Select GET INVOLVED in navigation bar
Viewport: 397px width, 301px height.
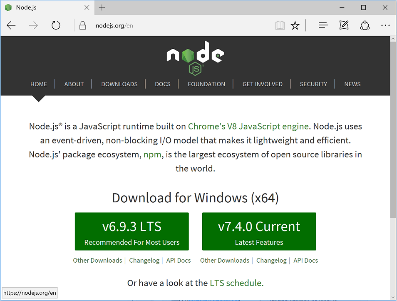263,84
